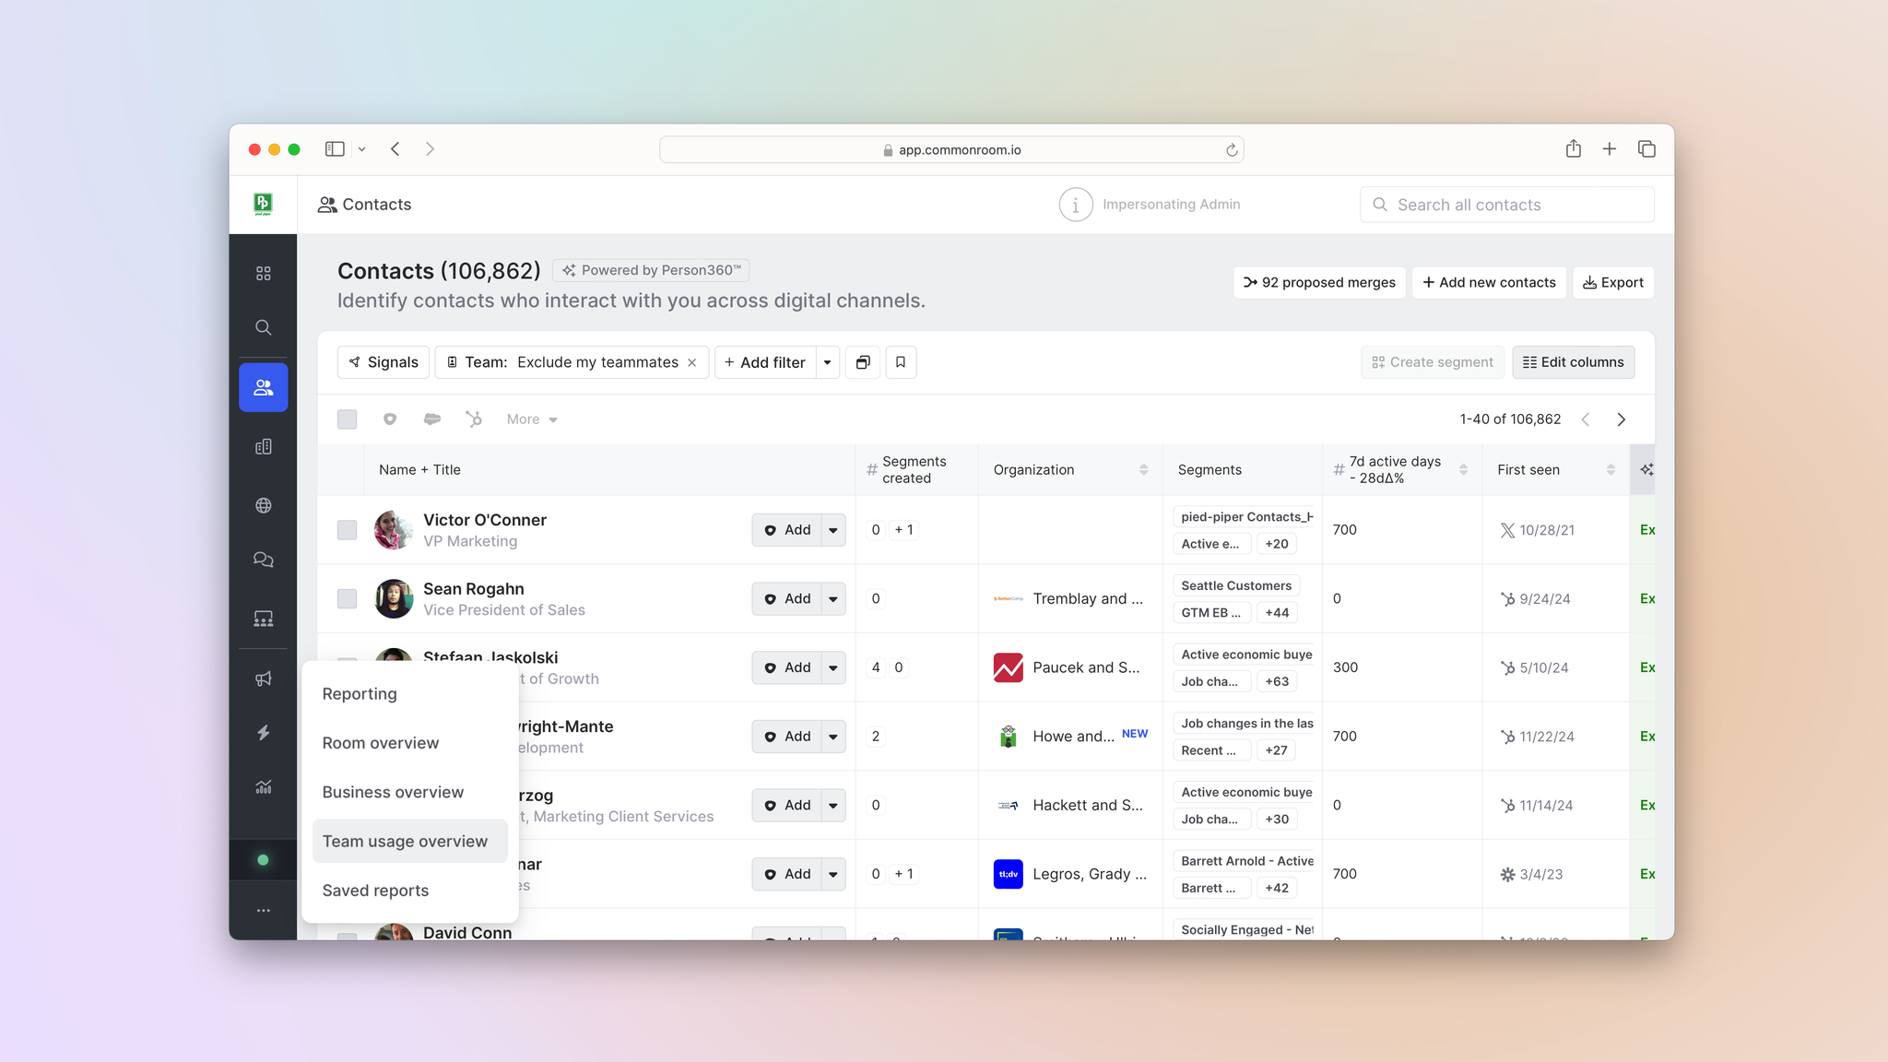
Task: Click the bookmark save view icon
Action: 901,362
